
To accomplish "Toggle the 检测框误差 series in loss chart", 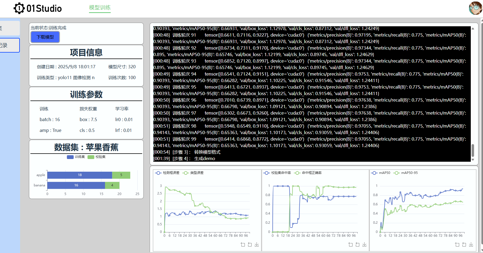I will (x=167, y=173).
